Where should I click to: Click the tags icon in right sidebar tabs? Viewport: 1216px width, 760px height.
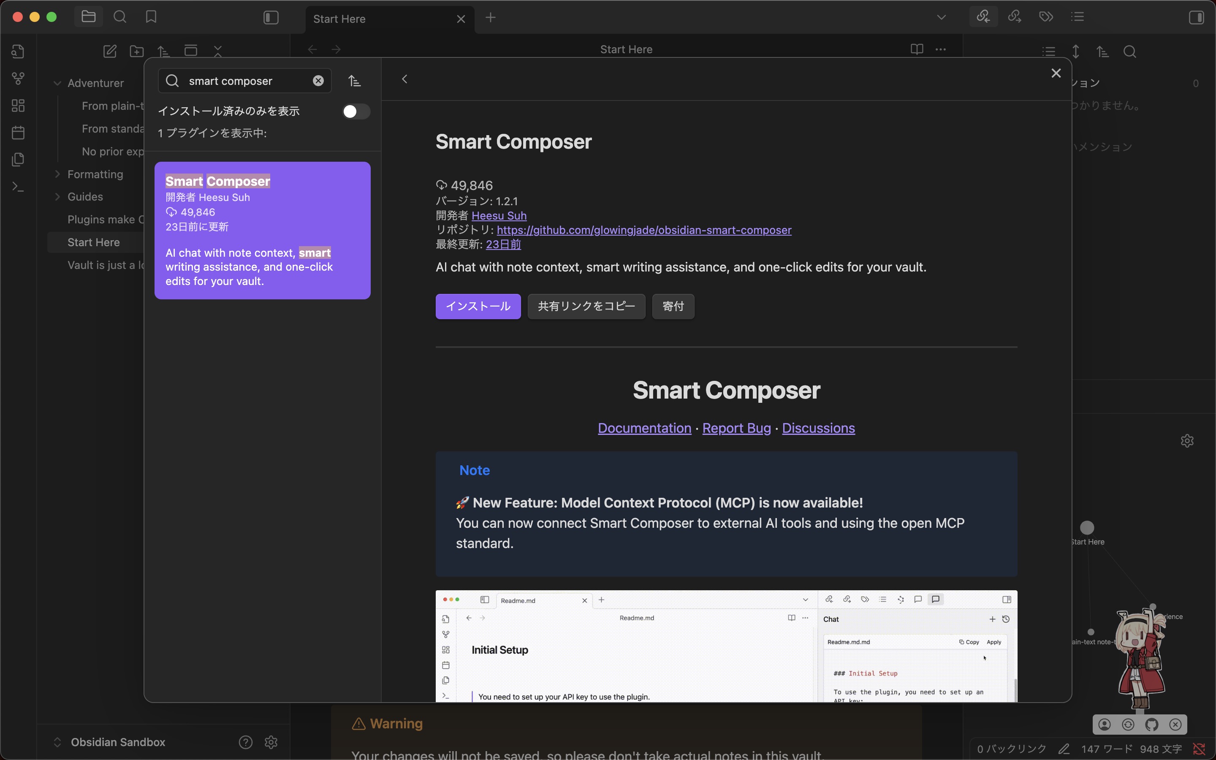(x=1046, y=17)
